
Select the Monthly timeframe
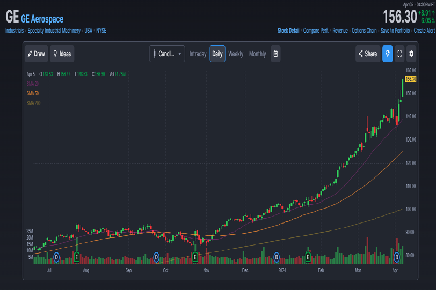257,54
